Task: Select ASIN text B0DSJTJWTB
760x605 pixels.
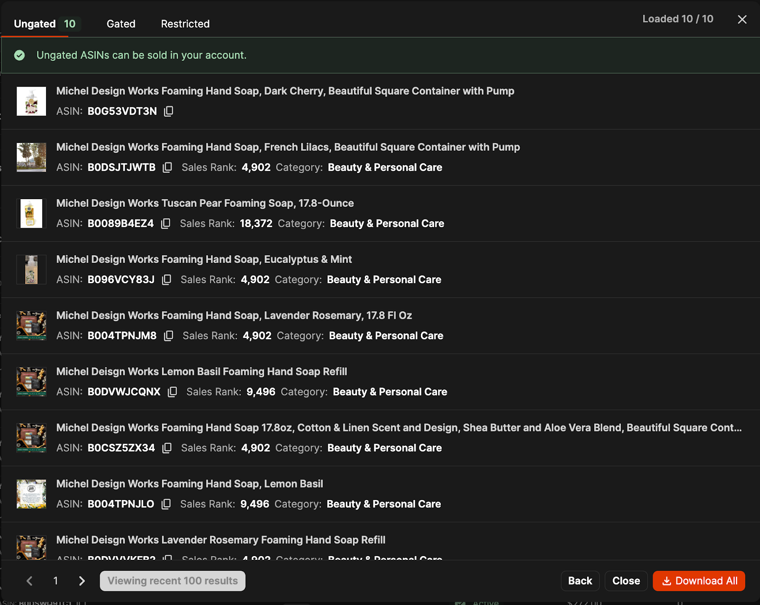Action: click(x=122, y=167)
